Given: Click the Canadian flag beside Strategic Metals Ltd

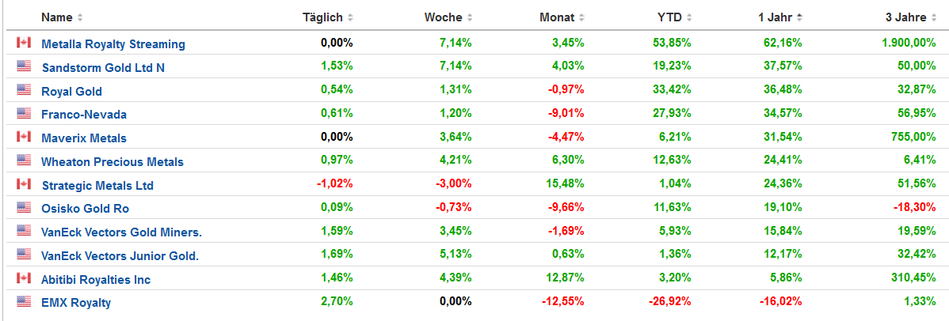Looking at the screenshot, I should tap(23, 184).
